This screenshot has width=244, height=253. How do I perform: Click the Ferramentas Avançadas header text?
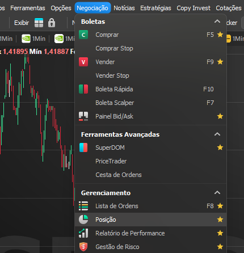pos(120,134)
